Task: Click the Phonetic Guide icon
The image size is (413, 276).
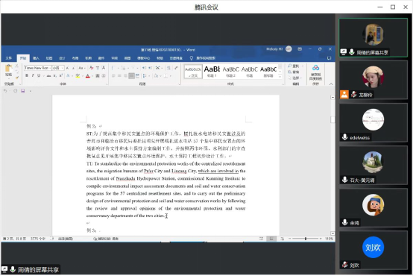Action: point(98,68)
